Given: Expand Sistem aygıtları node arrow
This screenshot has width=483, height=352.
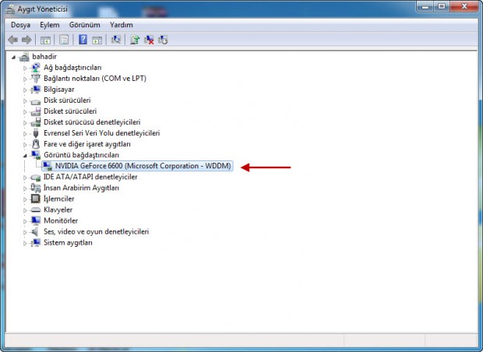Looking at the screenshot, I should click(25, 243).
